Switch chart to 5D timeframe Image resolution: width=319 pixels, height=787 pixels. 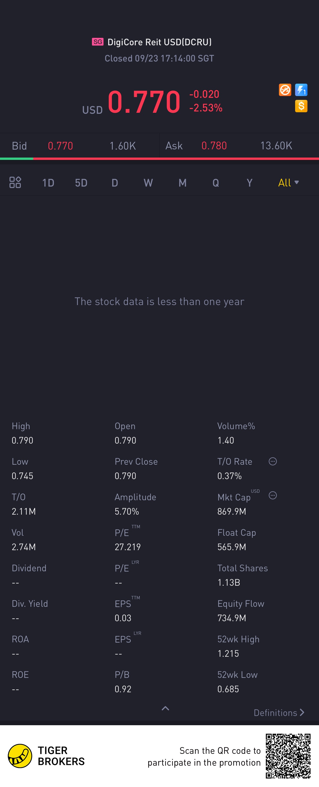(x=81, y=183)
